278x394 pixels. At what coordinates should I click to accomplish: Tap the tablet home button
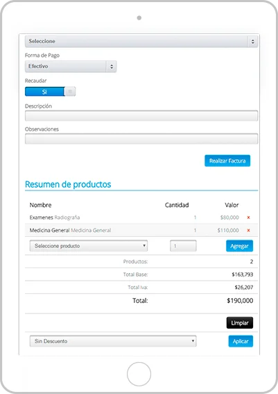pyautogui.click(x=139, y=374)
